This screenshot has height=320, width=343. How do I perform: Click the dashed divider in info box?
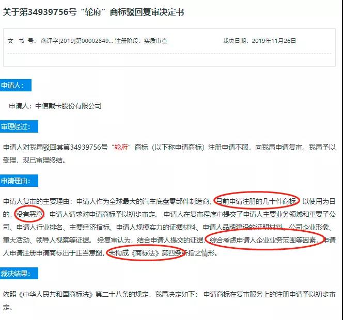pyautogui.click(x=169, y=53)
